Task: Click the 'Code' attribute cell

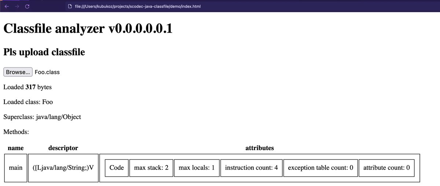Action: coord(117,168)
